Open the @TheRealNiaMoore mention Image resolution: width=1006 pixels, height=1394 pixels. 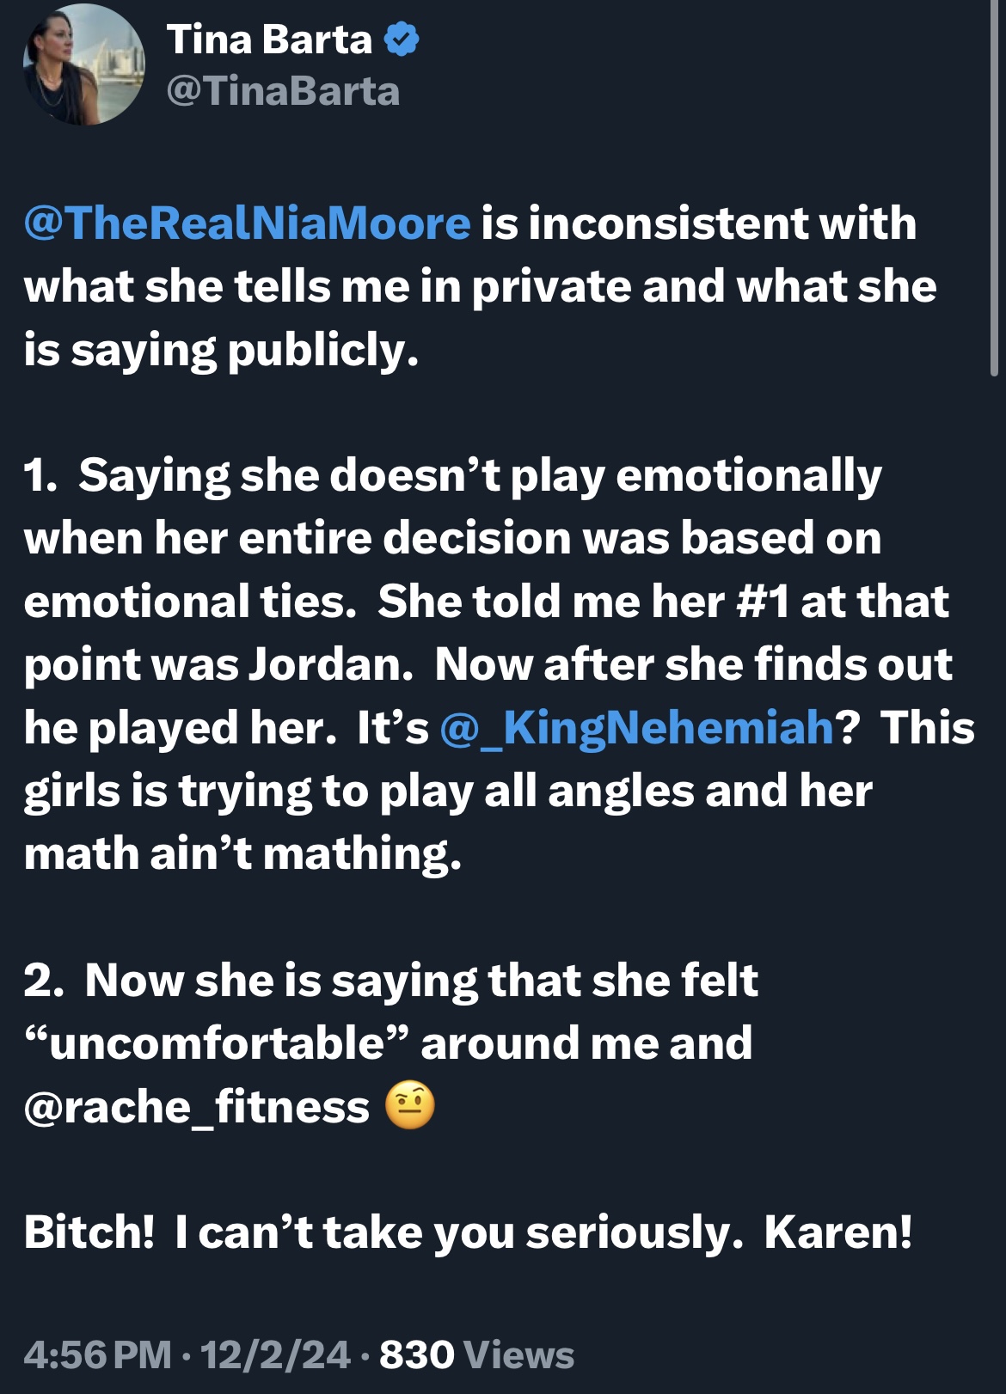248,223
